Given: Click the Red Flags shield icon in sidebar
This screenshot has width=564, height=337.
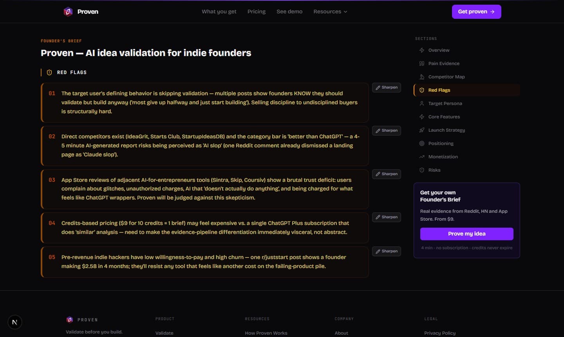Looking at the screenshot, I should pos(422,90).
